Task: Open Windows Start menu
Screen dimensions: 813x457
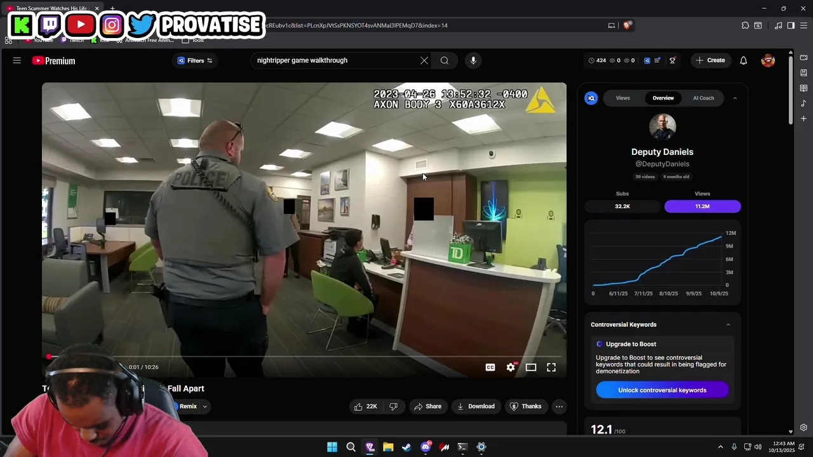Action: [x=332, y=447]
